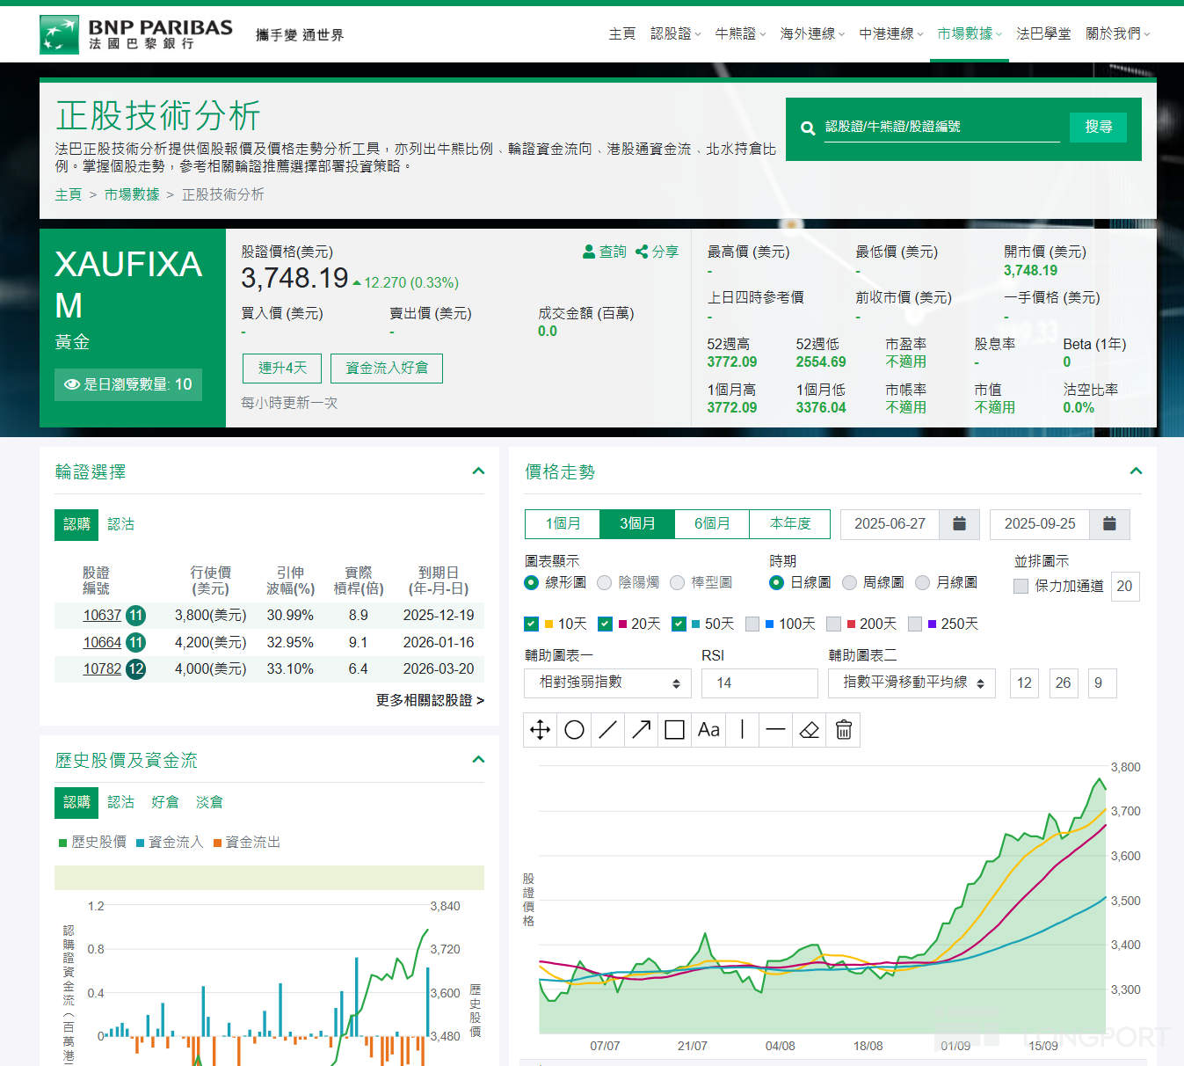1184x1066 pixels.
Task: Switch to the 6個月 range tab
Action: tap(712, 524)
